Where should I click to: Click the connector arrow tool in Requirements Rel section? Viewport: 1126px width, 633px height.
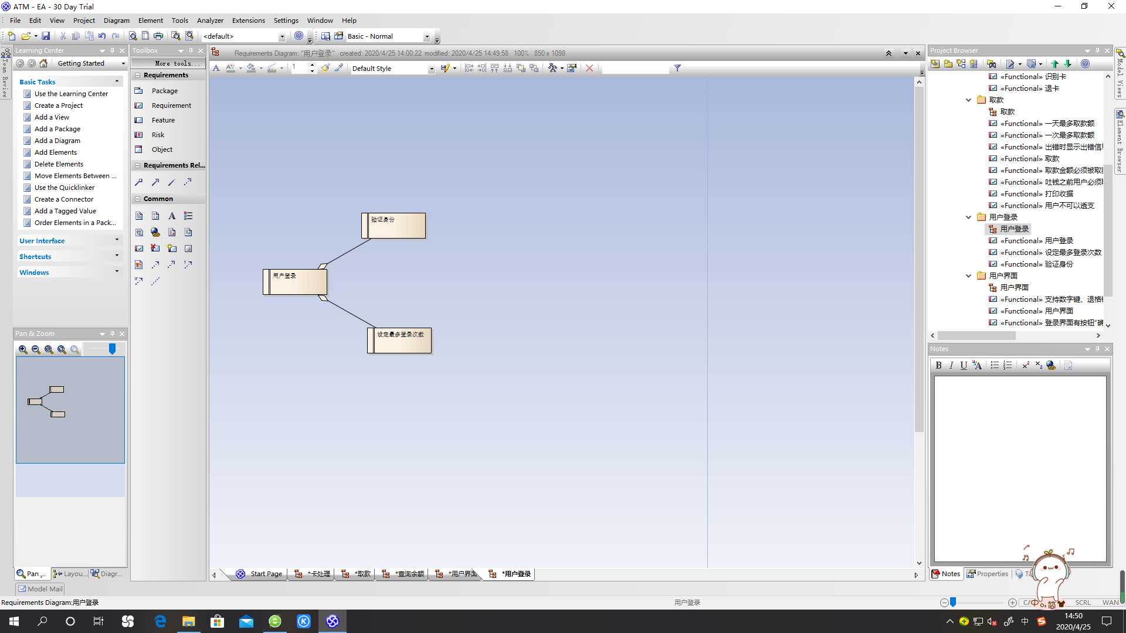pos(155,182)
